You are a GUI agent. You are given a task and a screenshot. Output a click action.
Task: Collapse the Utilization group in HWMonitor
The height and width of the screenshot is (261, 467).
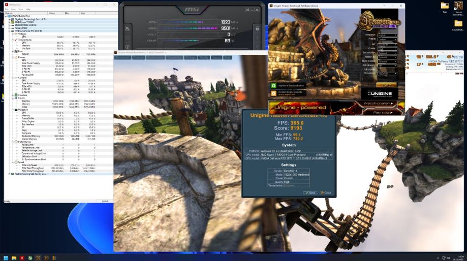click(x=13, y=110)
